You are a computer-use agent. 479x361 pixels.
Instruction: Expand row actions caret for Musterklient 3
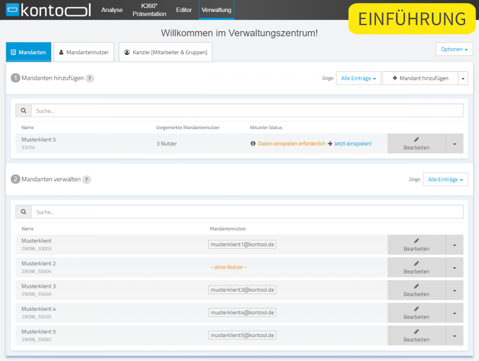pyautogui.click(x=454, y=290)
